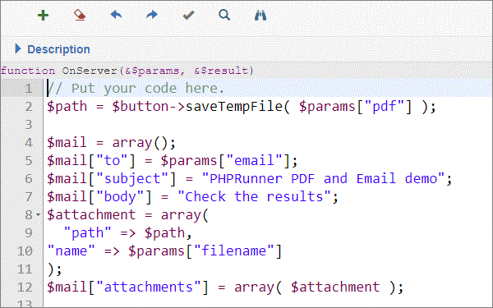The width and height of the screenshot is (493, 308).
Task: Click the "attachments" key on line 12
Action: 148,287
